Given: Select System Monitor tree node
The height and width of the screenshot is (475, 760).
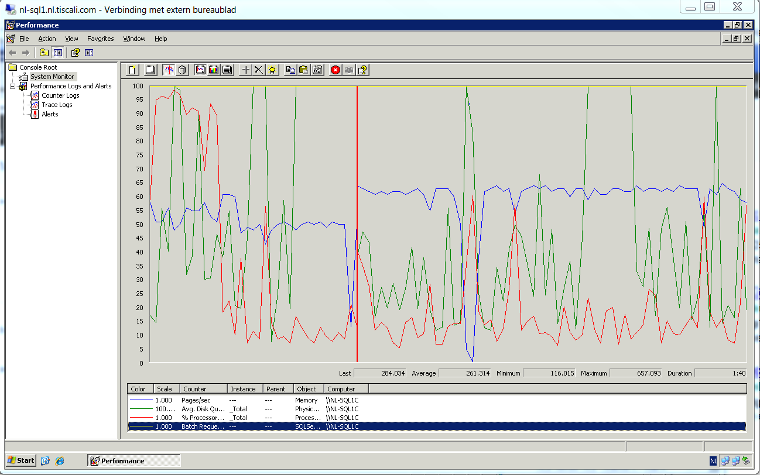Looking at the screenshot, I should coord(52,77).
